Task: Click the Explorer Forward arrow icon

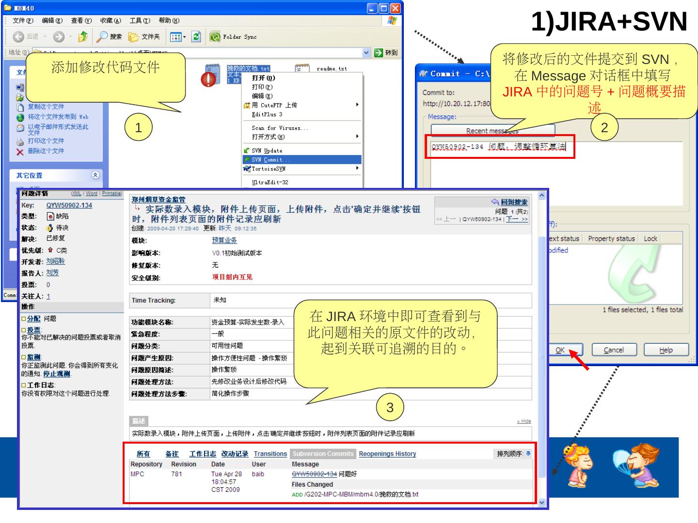Action: coord(59,37)
